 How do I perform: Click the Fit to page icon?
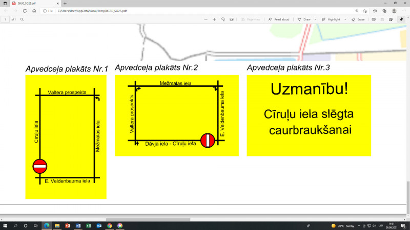[232, 19]
